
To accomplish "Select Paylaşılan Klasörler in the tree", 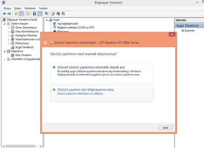I will coord(26,35).
